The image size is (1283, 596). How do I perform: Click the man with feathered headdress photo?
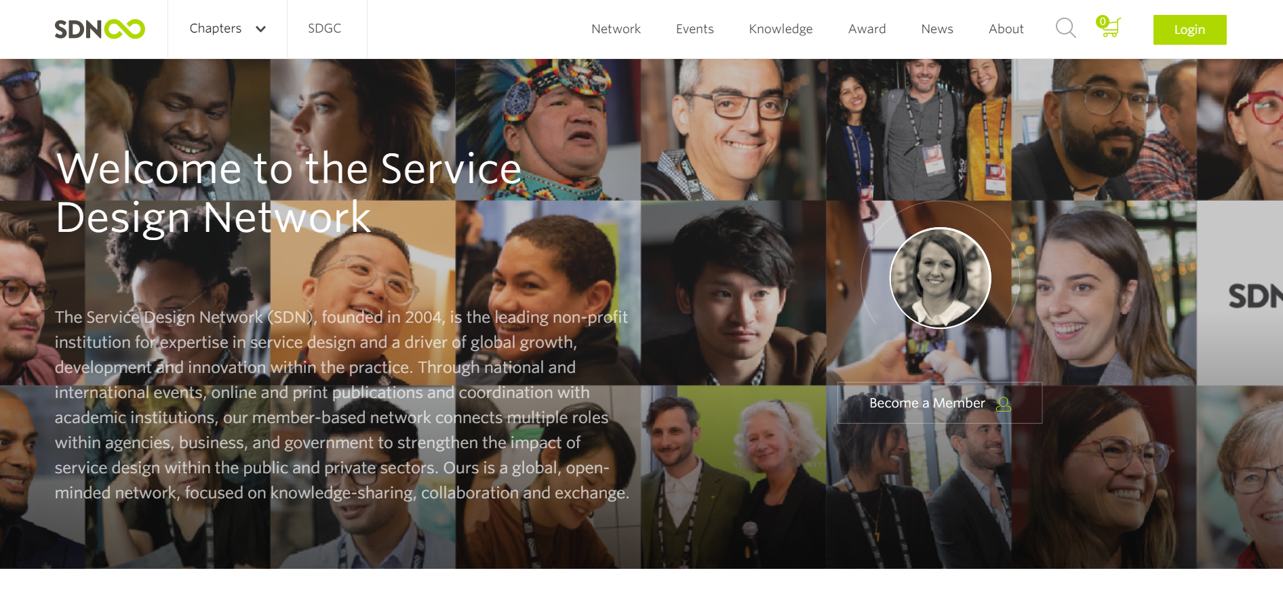click(x=548, y=130)
